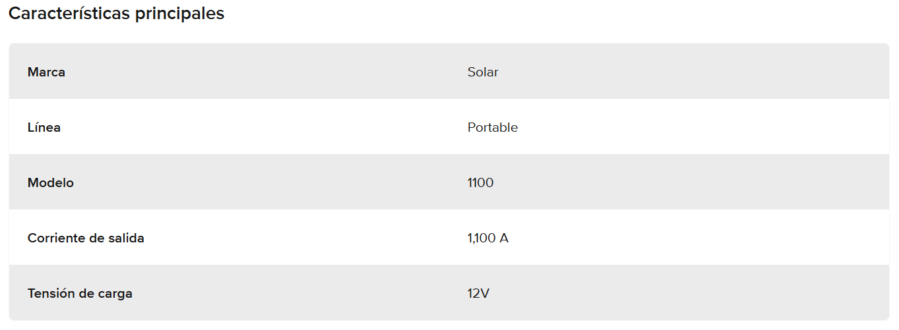The width and height of the screenshot is (899, 330).
Task: Select the Línea label
Action: [44, 127]
